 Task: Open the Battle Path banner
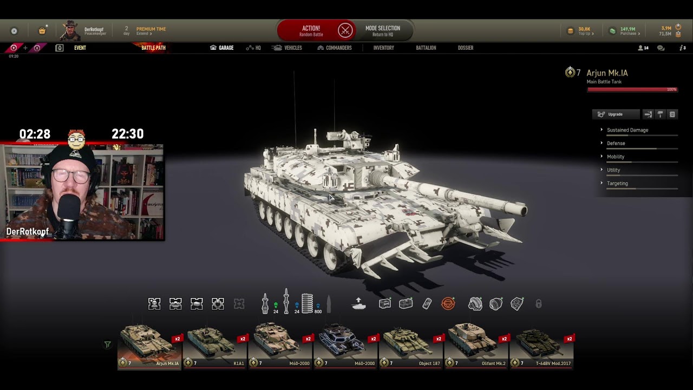(x=153, y=48)
